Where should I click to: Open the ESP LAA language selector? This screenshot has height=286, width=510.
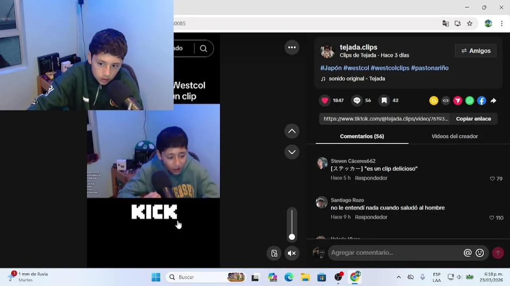(437, 277)
